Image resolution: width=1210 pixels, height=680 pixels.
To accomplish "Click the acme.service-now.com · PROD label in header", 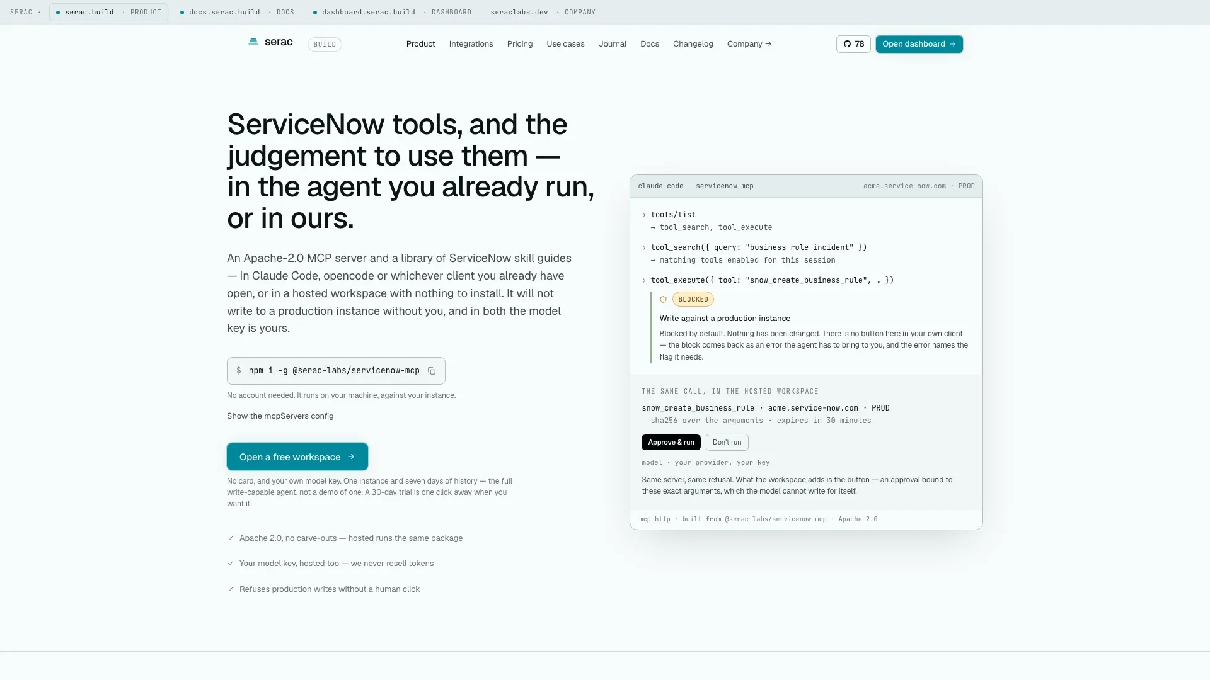I will coord(919,186).
